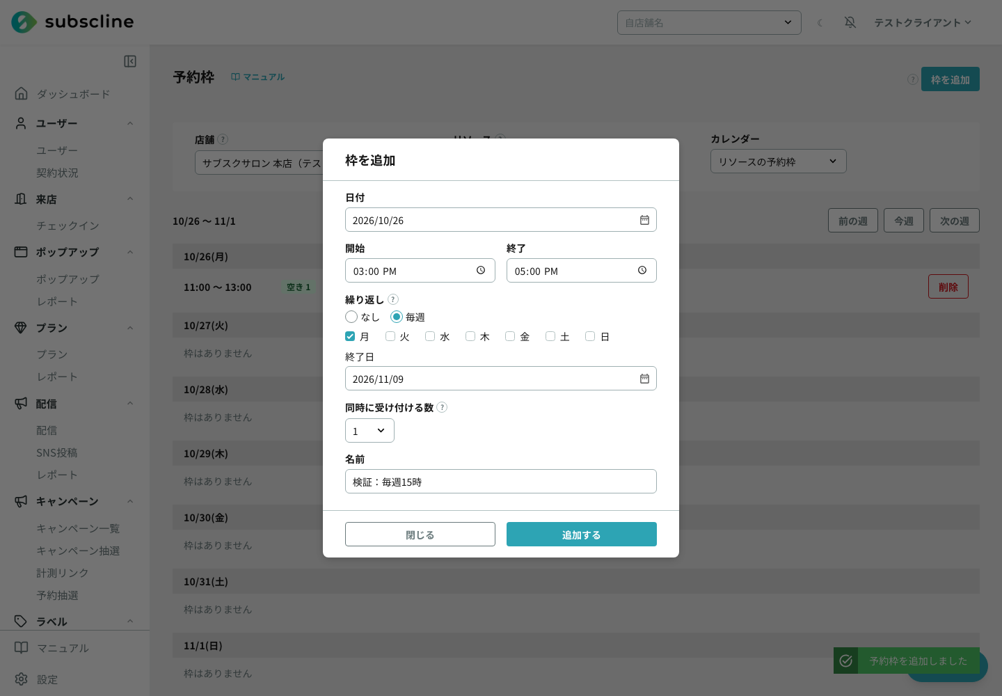1002x696 pixels.
Task: Click the 名前 input field
Action: tap(501, 482)
